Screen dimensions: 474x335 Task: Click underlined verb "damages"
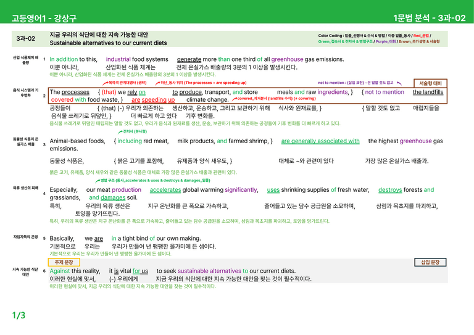pos(113,197)
